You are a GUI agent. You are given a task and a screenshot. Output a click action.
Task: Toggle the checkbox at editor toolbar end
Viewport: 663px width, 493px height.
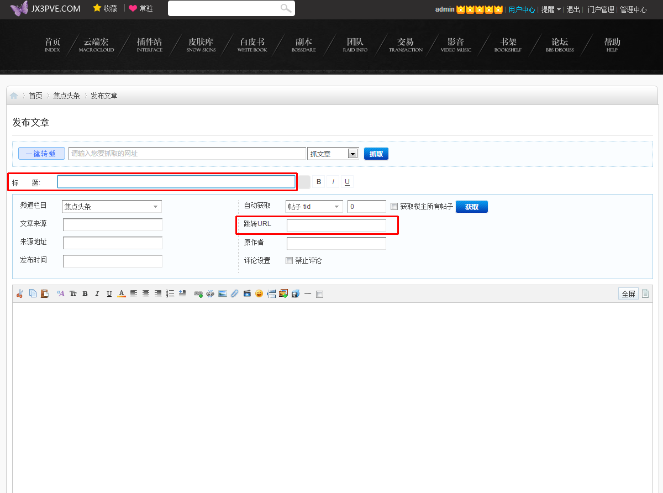[319, 294]
